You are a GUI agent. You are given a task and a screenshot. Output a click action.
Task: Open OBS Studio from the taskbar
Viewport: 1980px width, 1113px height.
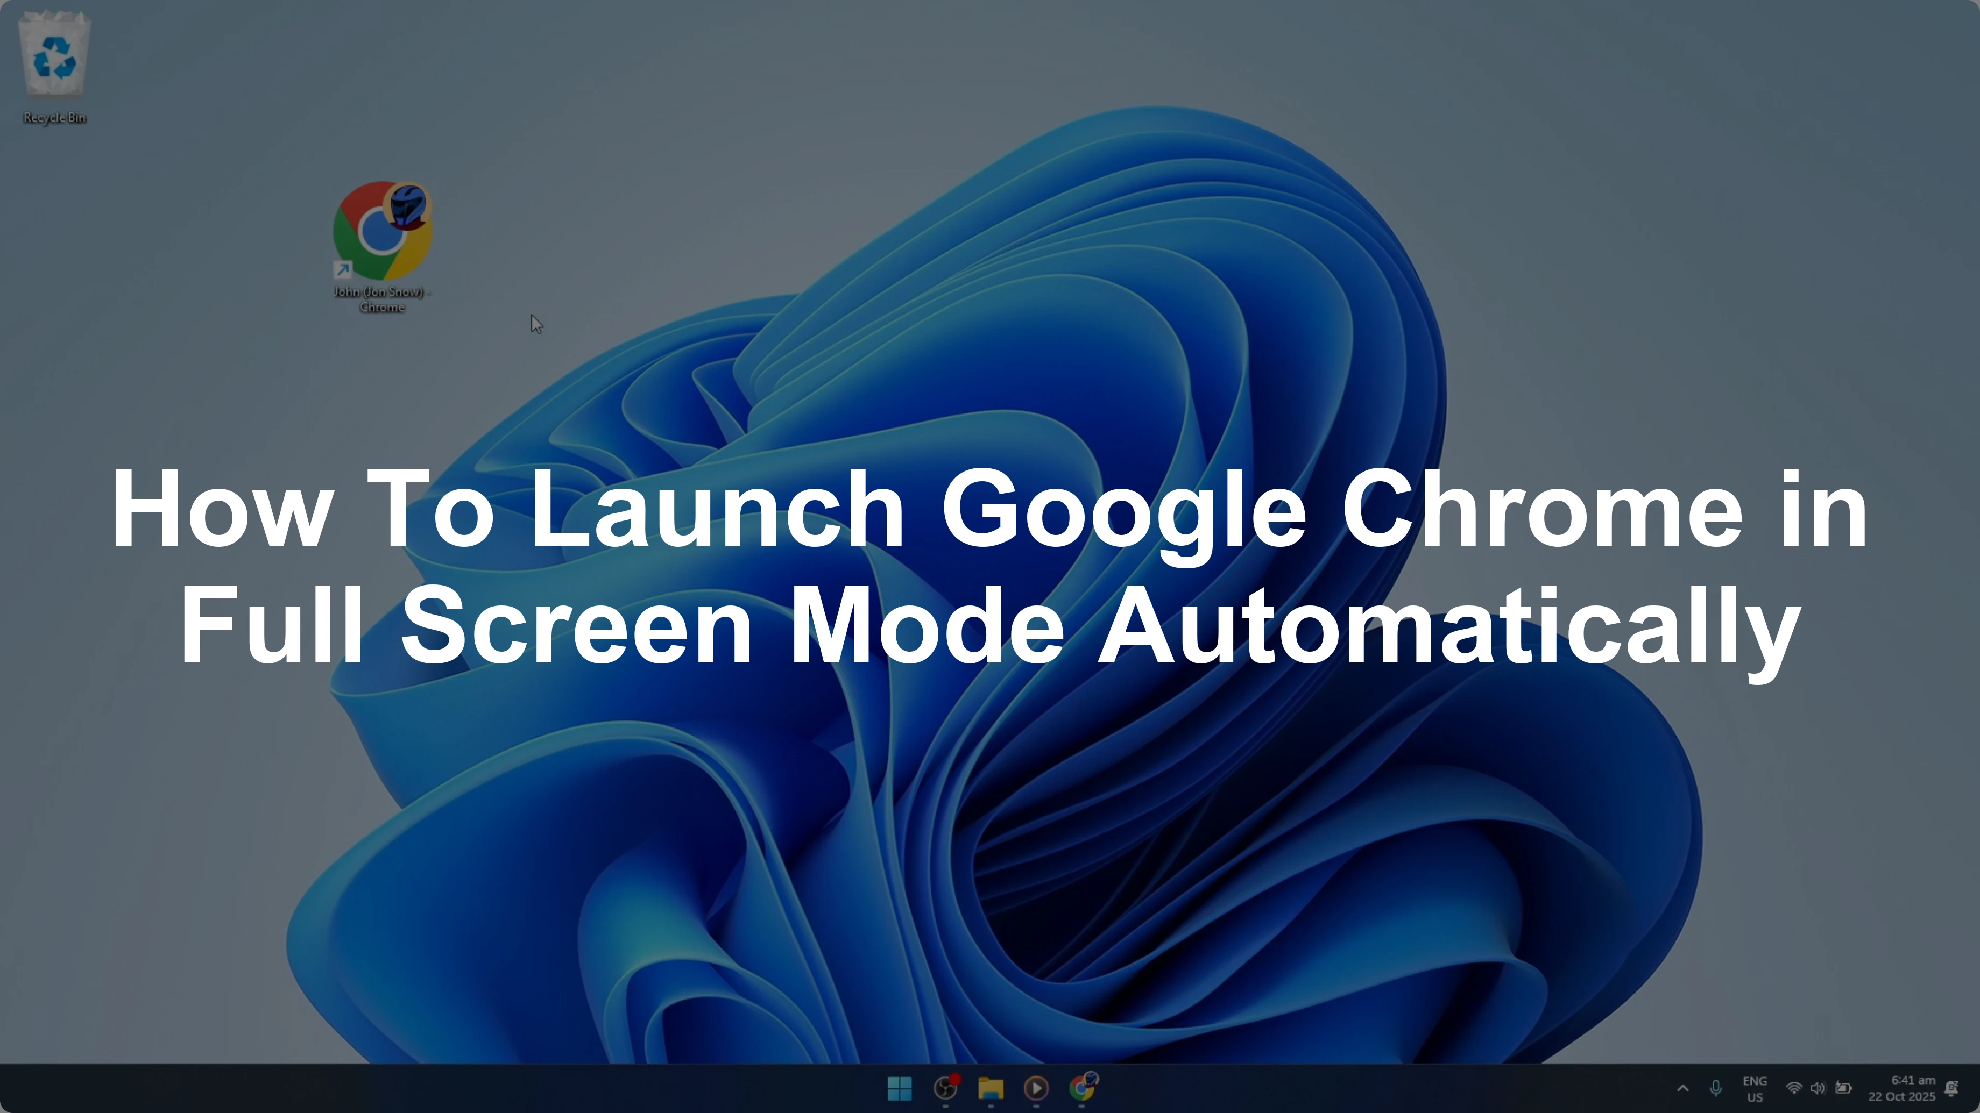pos(945,1088)
